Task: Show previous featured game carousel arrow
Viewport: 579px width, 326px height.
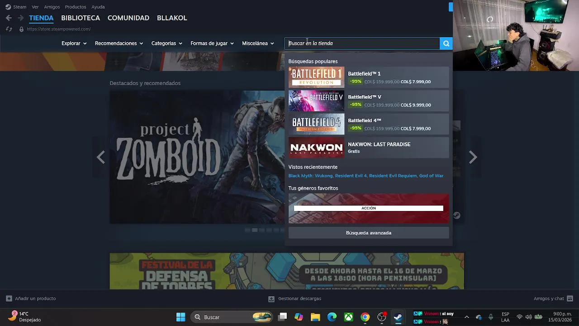Action: pyautogui.click(x=101, y=157)
